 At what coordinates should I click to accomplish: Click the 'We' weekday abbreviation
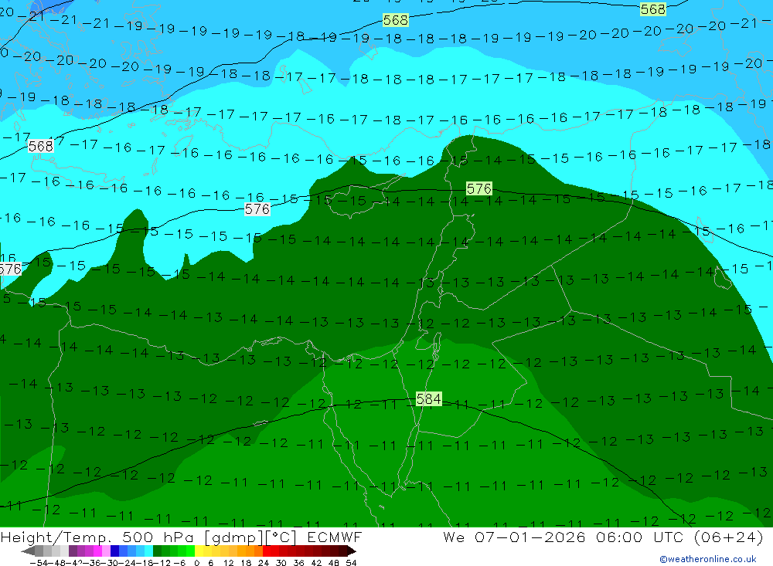click(454, 537)
